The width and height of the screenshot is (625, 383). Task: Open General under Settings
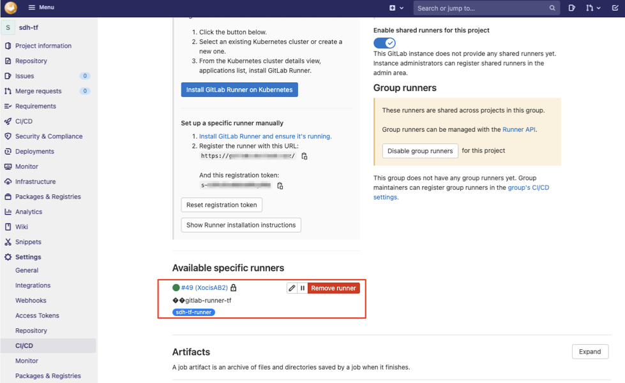point(27,270)
